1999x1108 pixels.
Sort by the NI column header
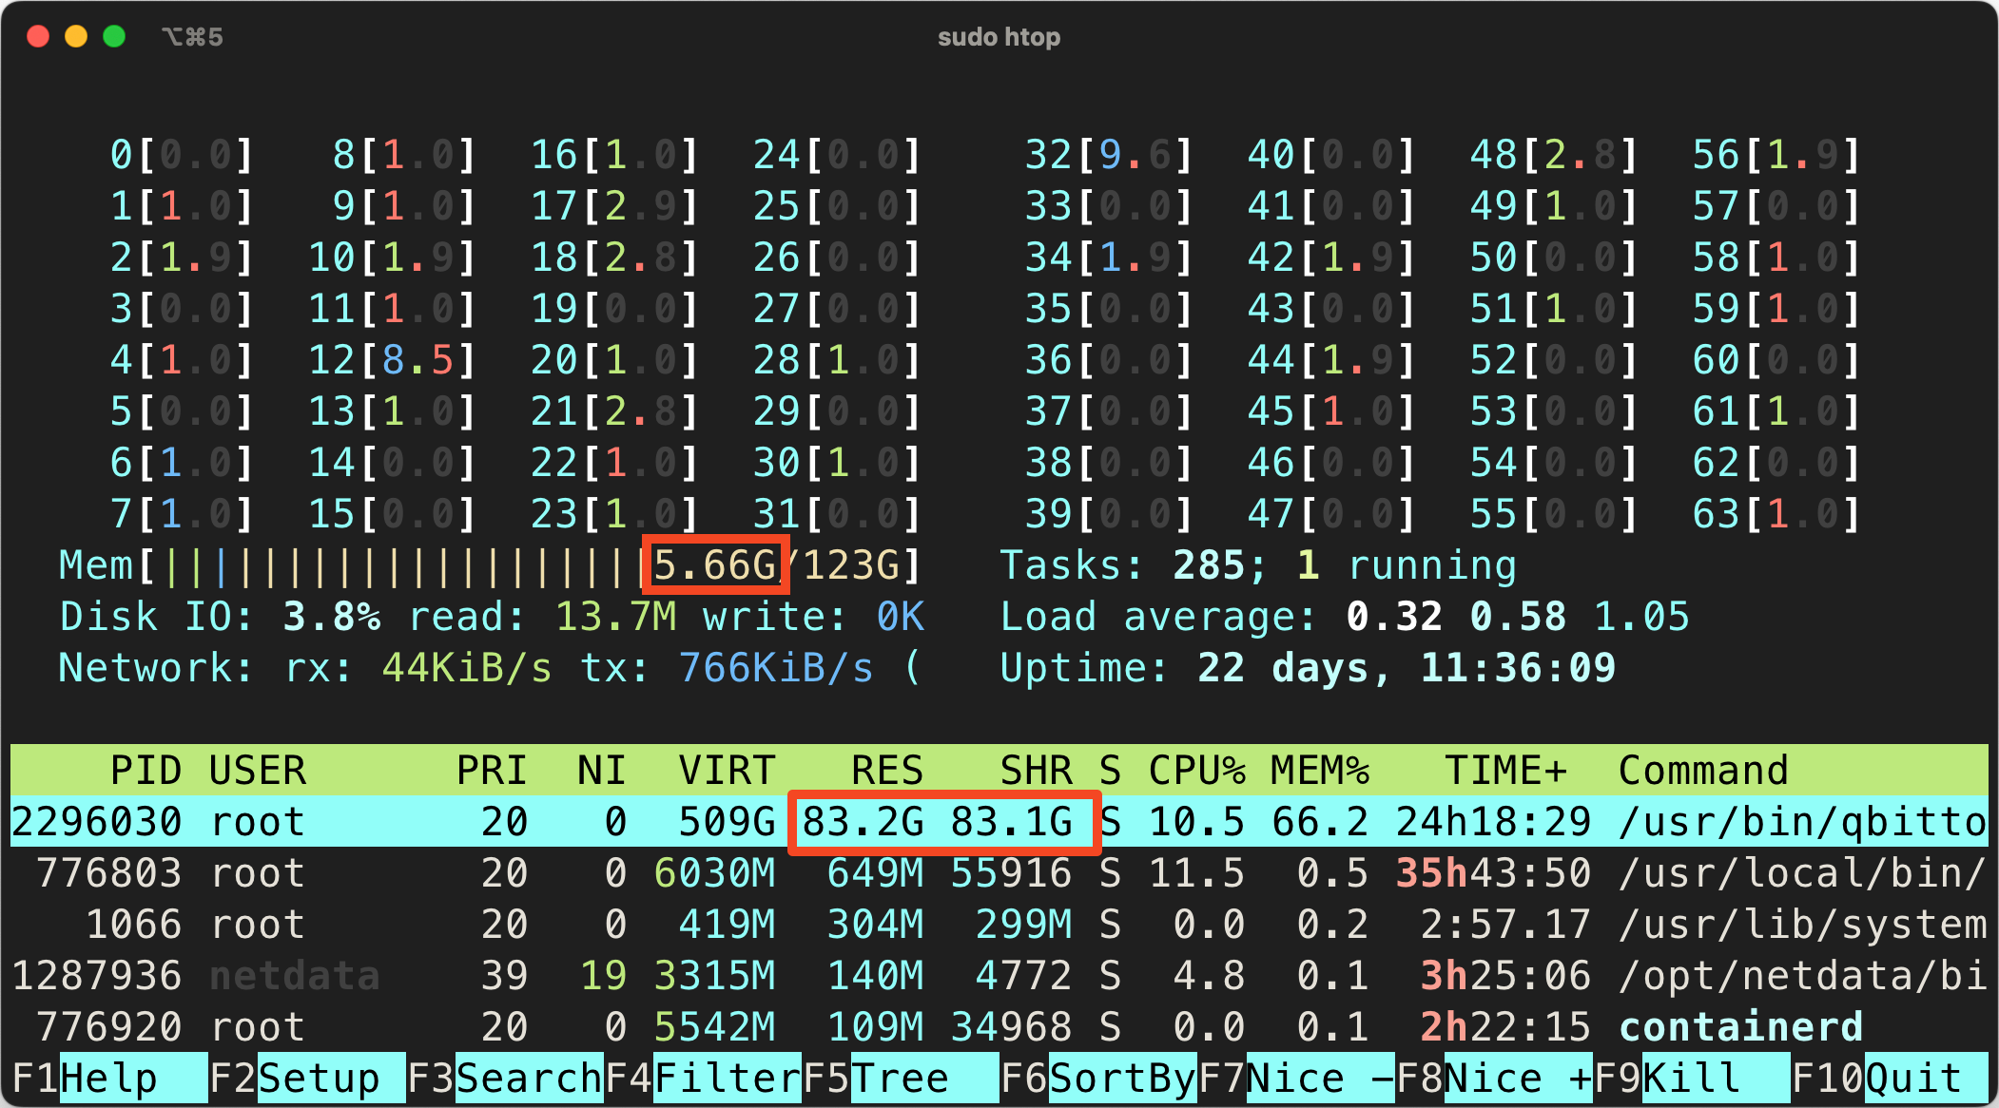pyautogui.click(x=602, y=771)
